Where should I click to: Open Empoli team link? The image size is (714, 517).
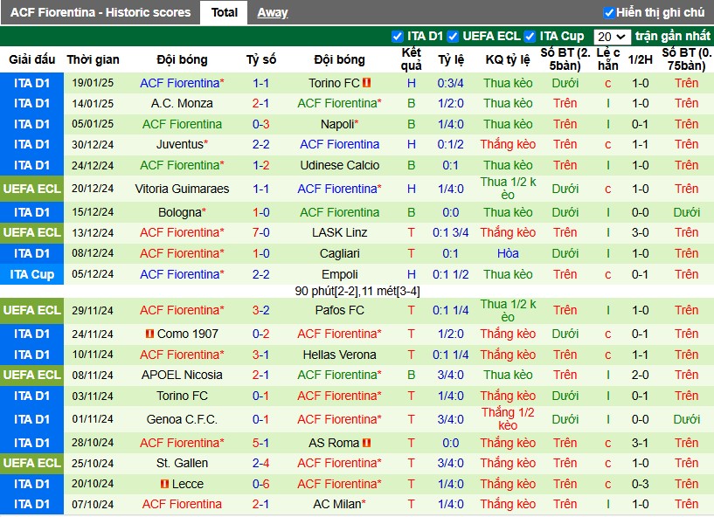tap(340, 274)
